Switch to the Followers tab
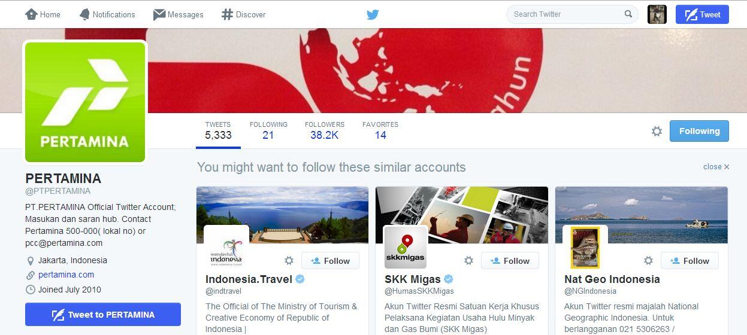Image resolution: width=747 pixels, height=335 pixels. [x=325, y=130]
